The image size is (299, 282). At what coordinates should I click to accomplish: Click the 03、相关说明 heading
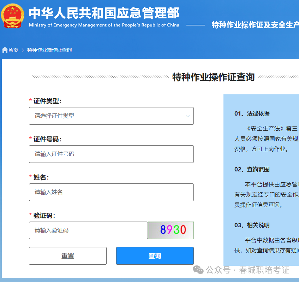[x=252, y=225]
